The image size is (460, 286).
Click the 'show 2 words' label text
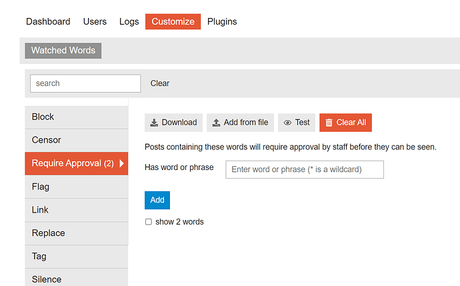click(179, 222)
